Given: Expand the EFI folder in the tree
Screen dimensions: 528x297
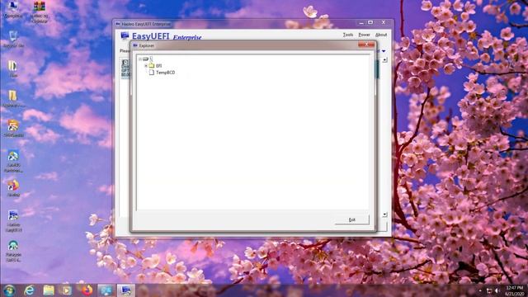Looking at the screenshot, I should click(x=146, y=66).
